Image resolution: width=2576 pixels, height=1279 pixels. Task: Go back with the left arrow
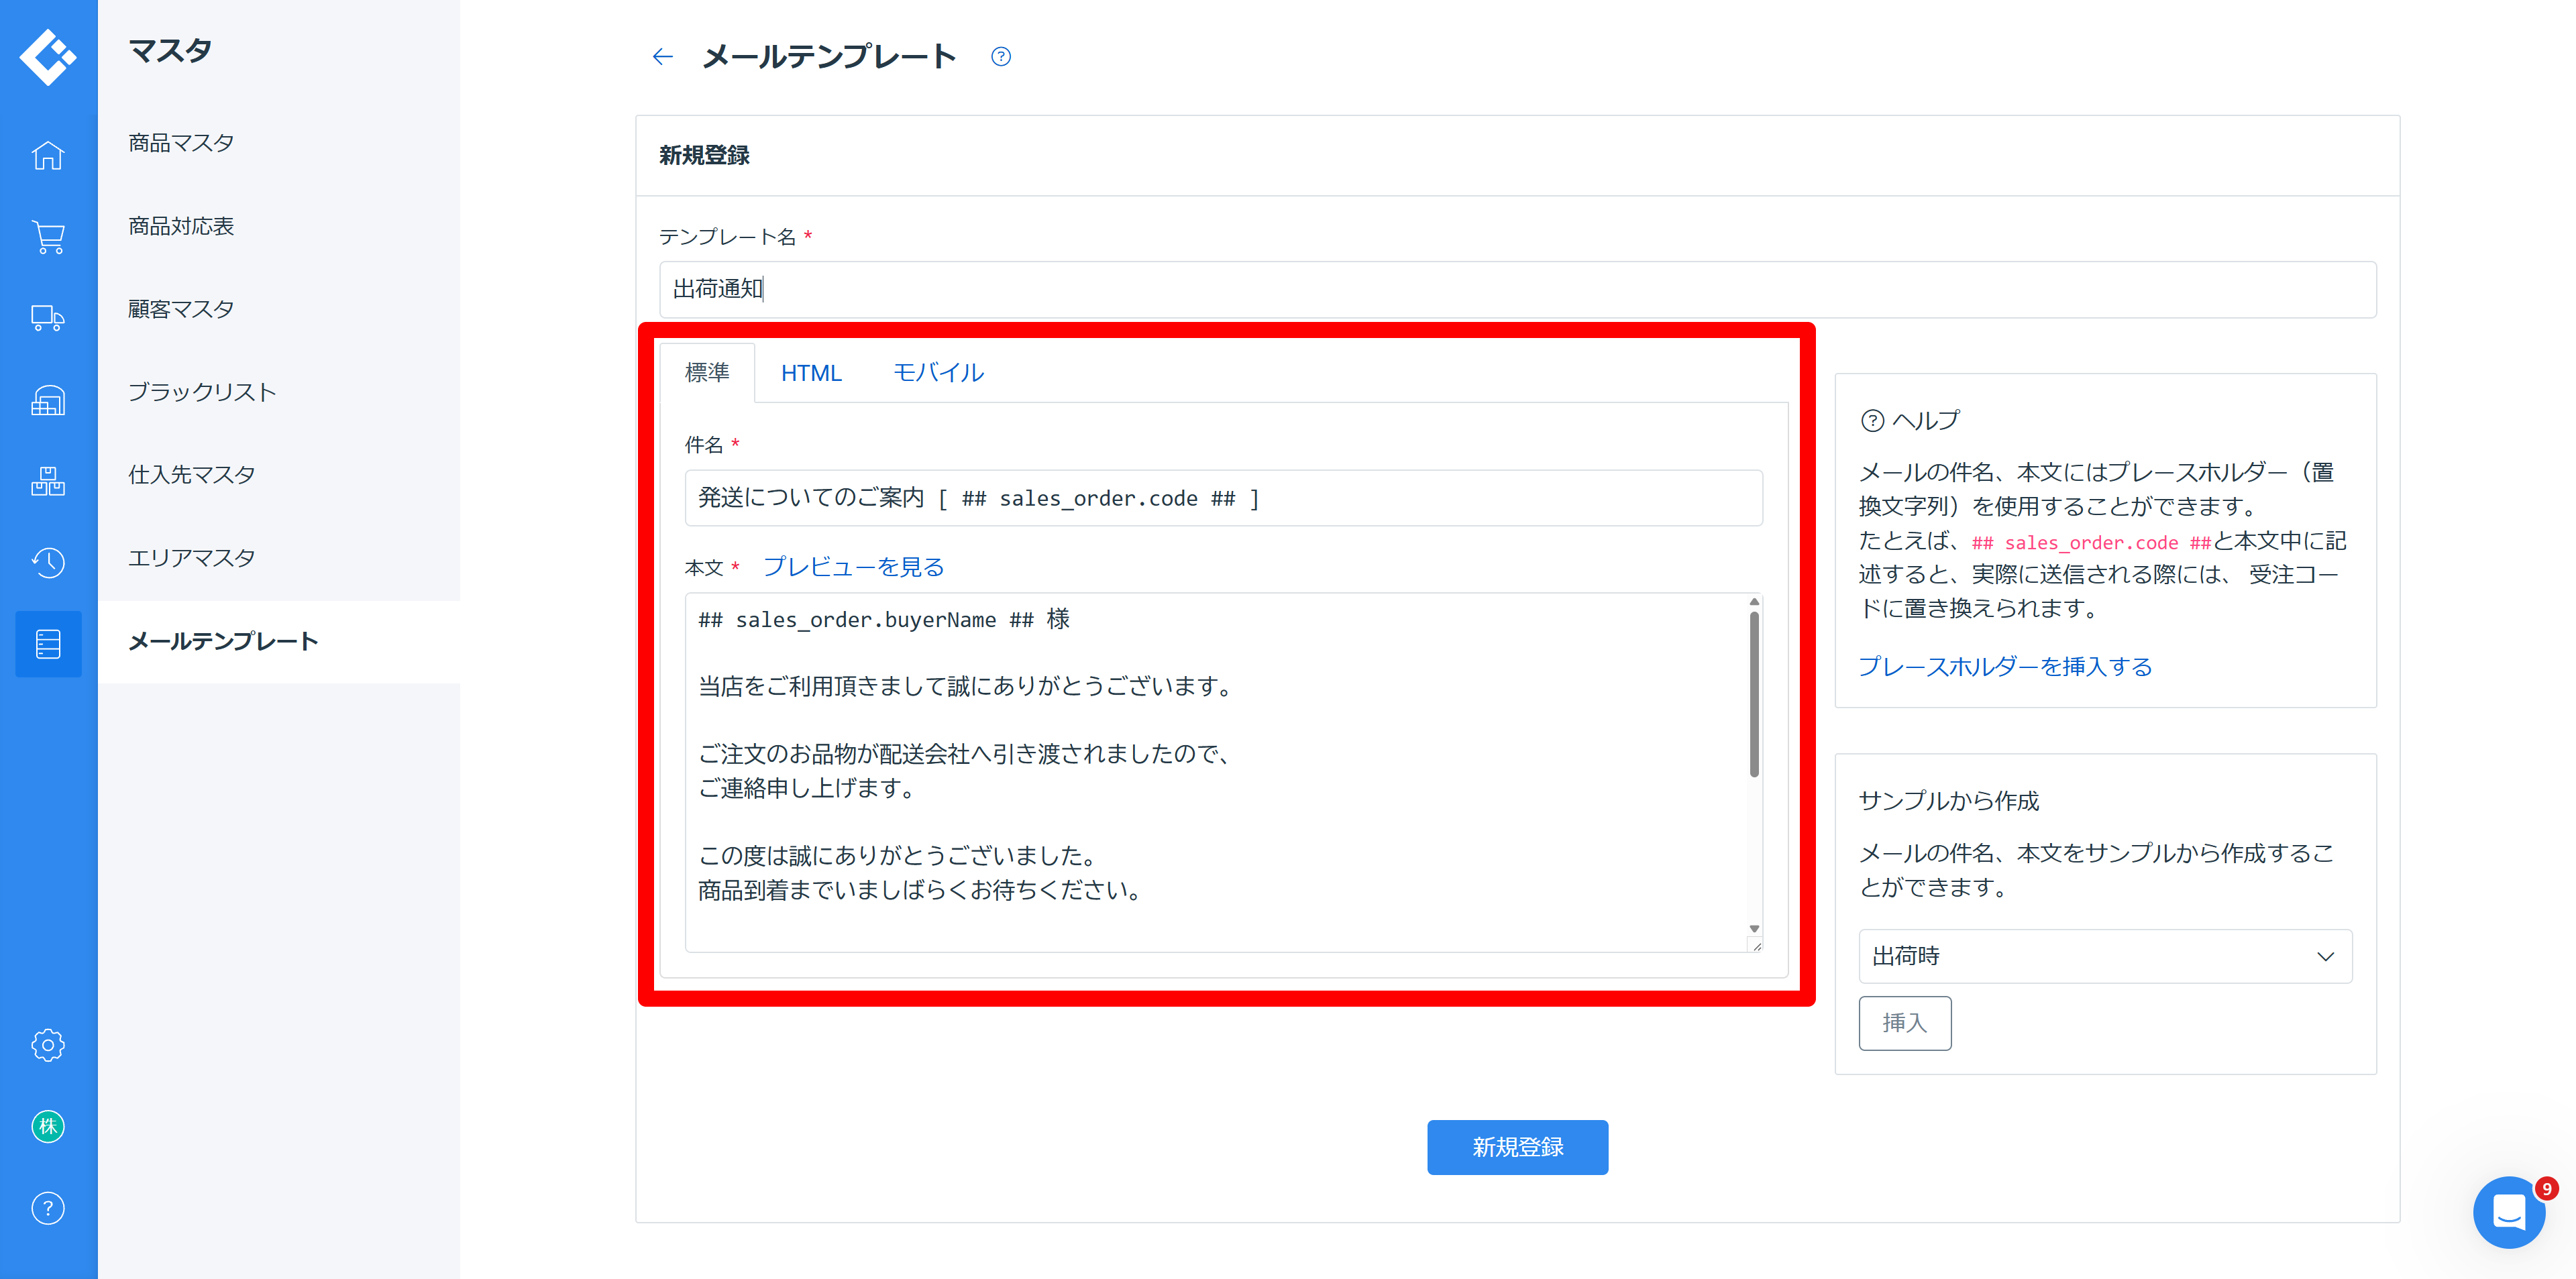(x=662, y=57)
